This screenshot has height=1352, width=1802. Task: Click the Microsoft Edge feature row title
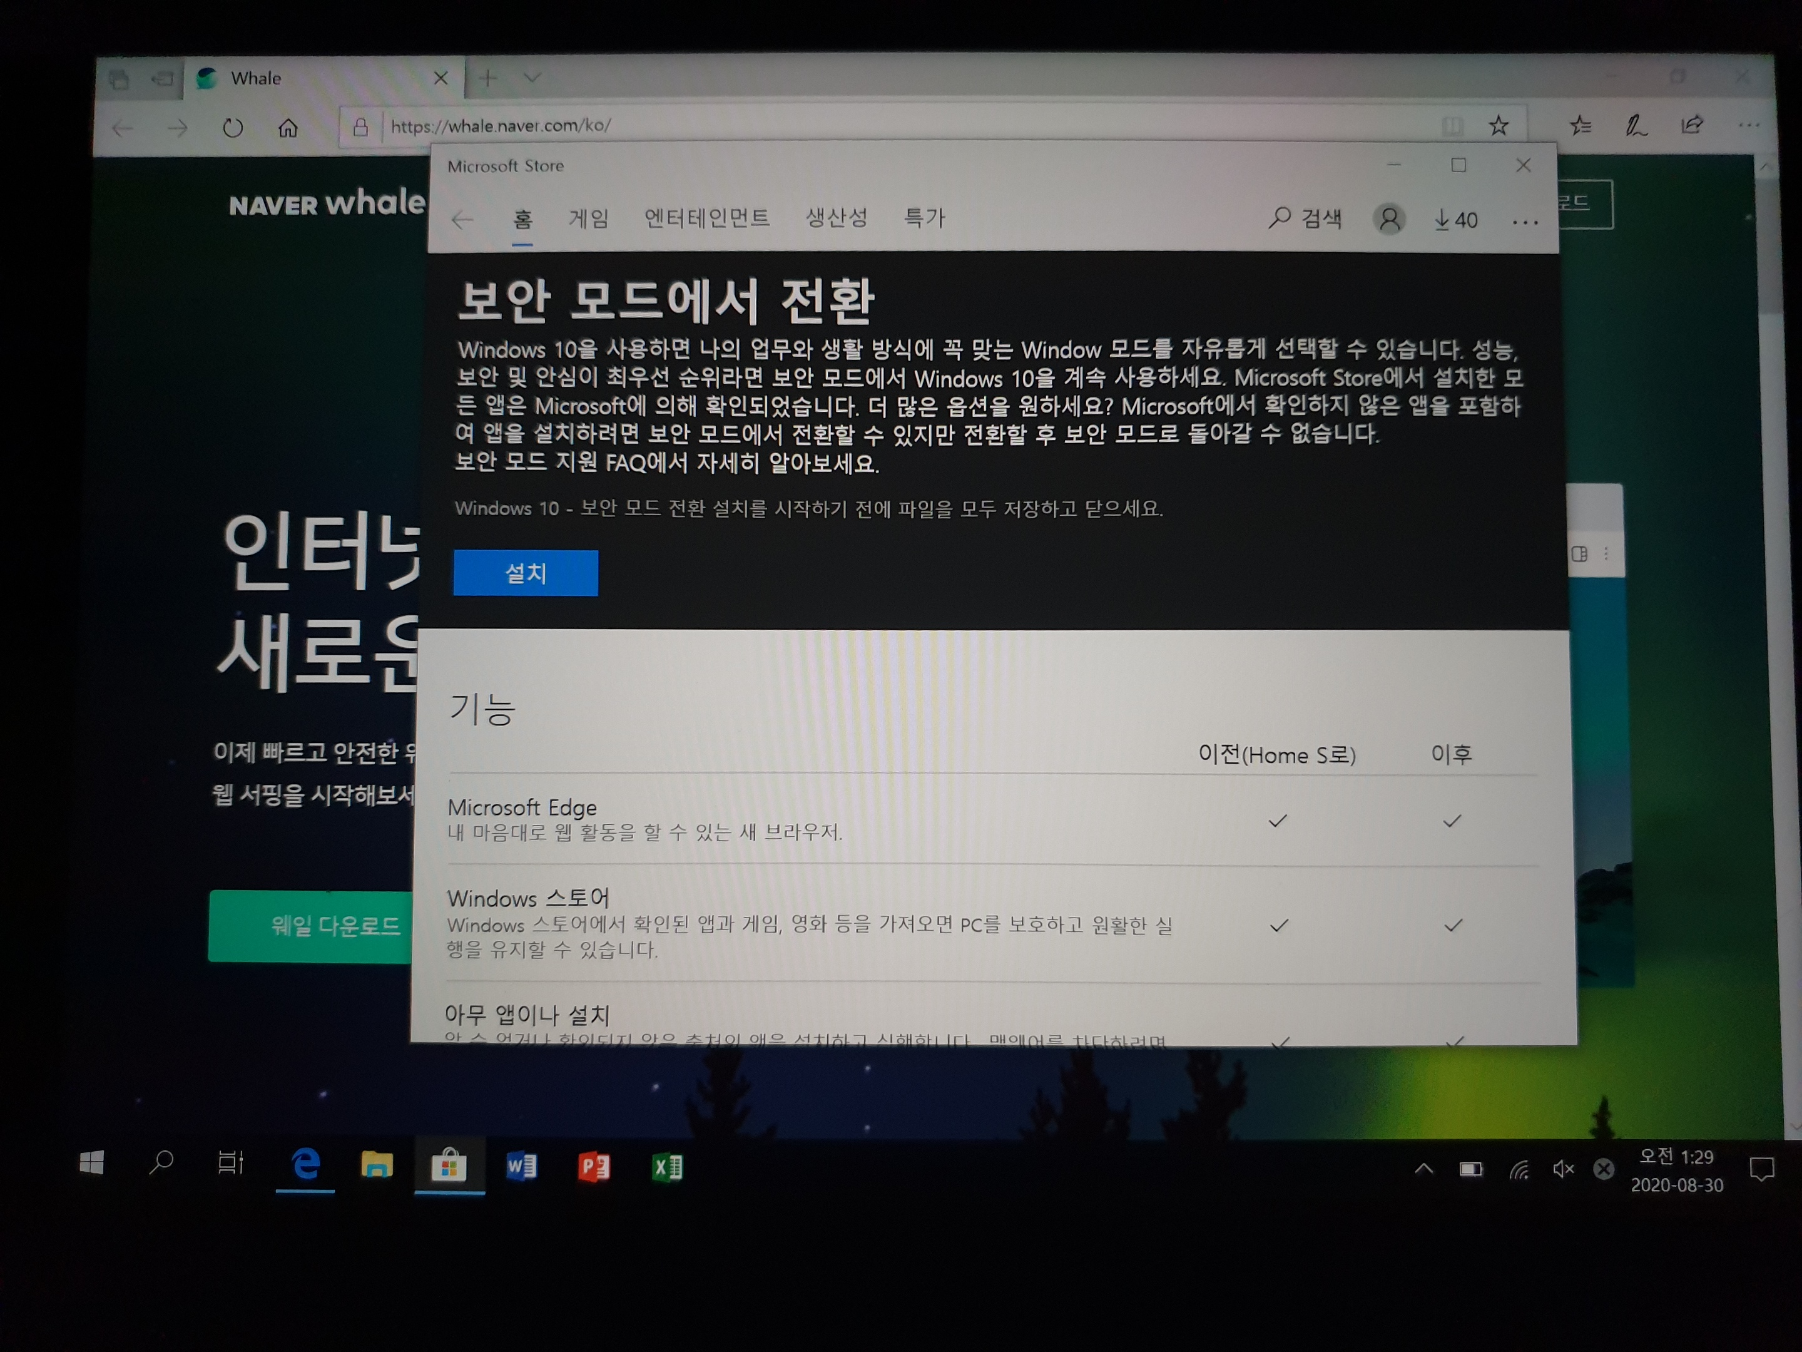522,807
